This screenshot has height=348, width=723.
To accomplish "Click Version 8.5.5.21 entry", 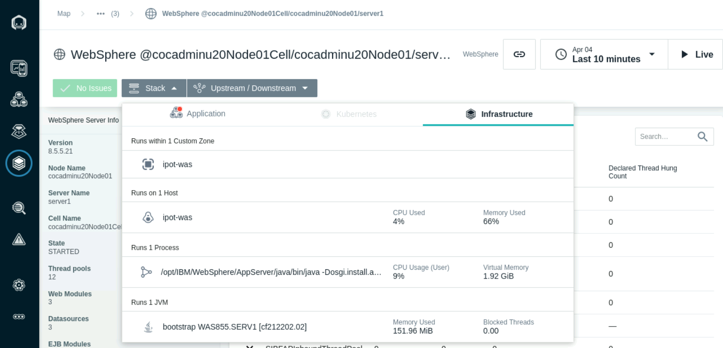I will [61, 147].
